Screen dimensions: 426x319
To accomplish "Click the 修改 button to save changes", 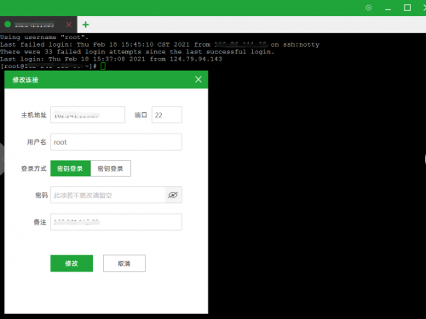I will (72, 264).
